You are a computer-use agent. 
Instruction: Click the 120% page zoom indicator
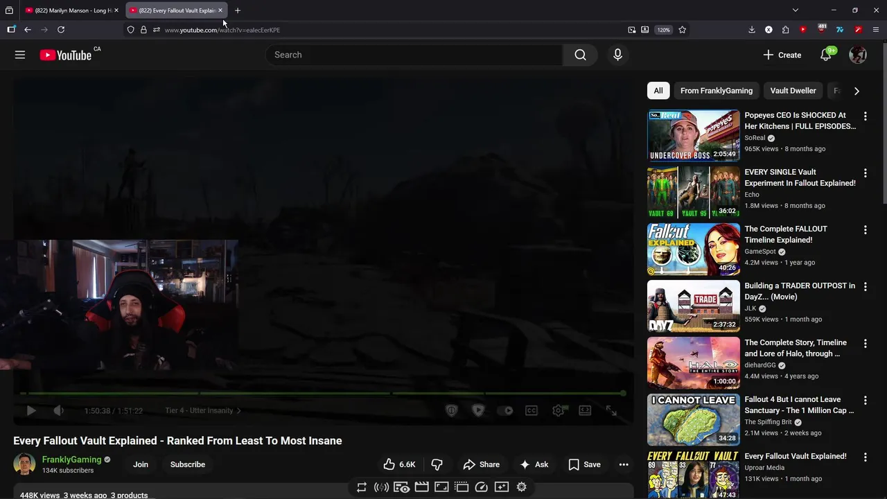(x=664, y=30)
